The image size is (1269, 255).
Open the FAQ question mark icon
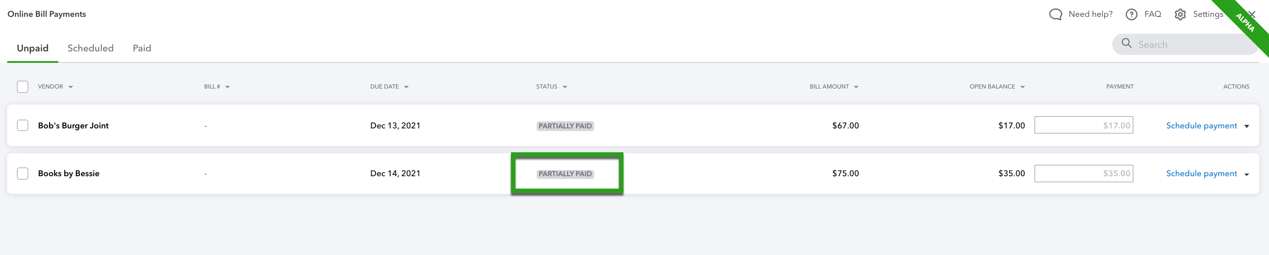click(x=1132, y=14)
